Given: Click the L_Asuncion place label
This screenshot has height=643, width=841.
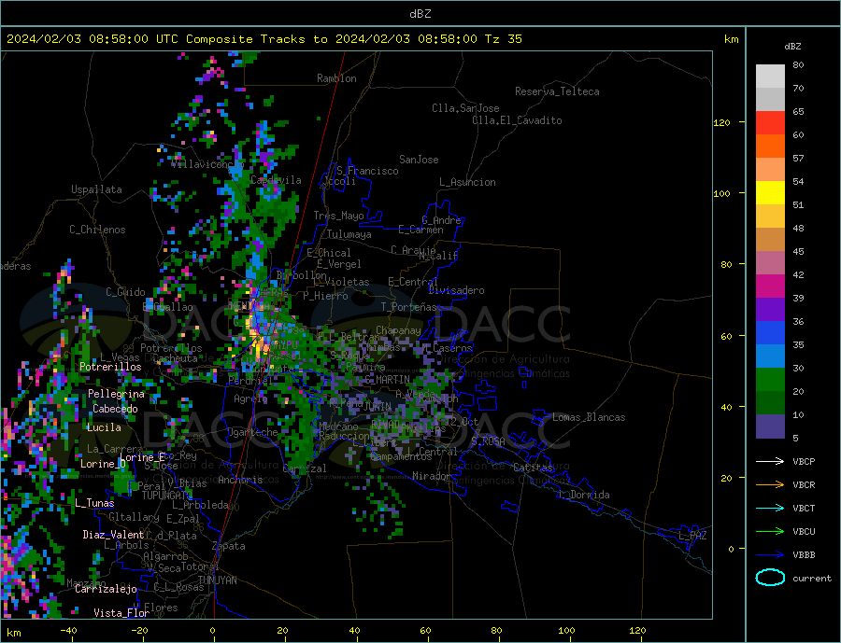Looking at the screenshot, I should (467, 182).
